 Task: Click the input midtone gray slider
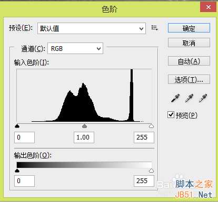85,126
